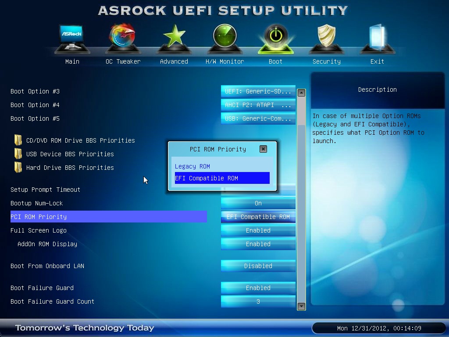Open Boot Option #3 value dropdown
Image resolution: width=449 pixels, height=337 pixels.
258,91
